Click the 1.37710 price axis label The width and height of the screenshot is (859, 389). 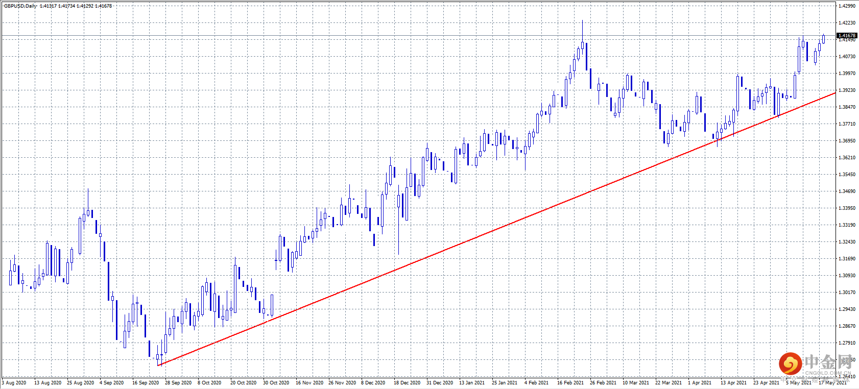pyautogui.click(x=847, y=124)
